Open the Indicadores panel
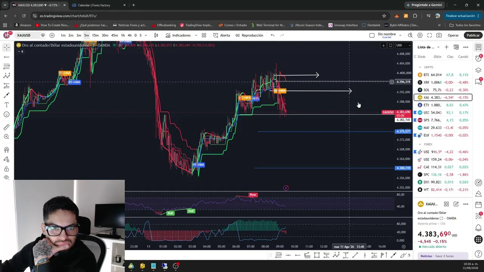Image resolution: width=484 pixels, height=272 pixels. tap(178, 35)
